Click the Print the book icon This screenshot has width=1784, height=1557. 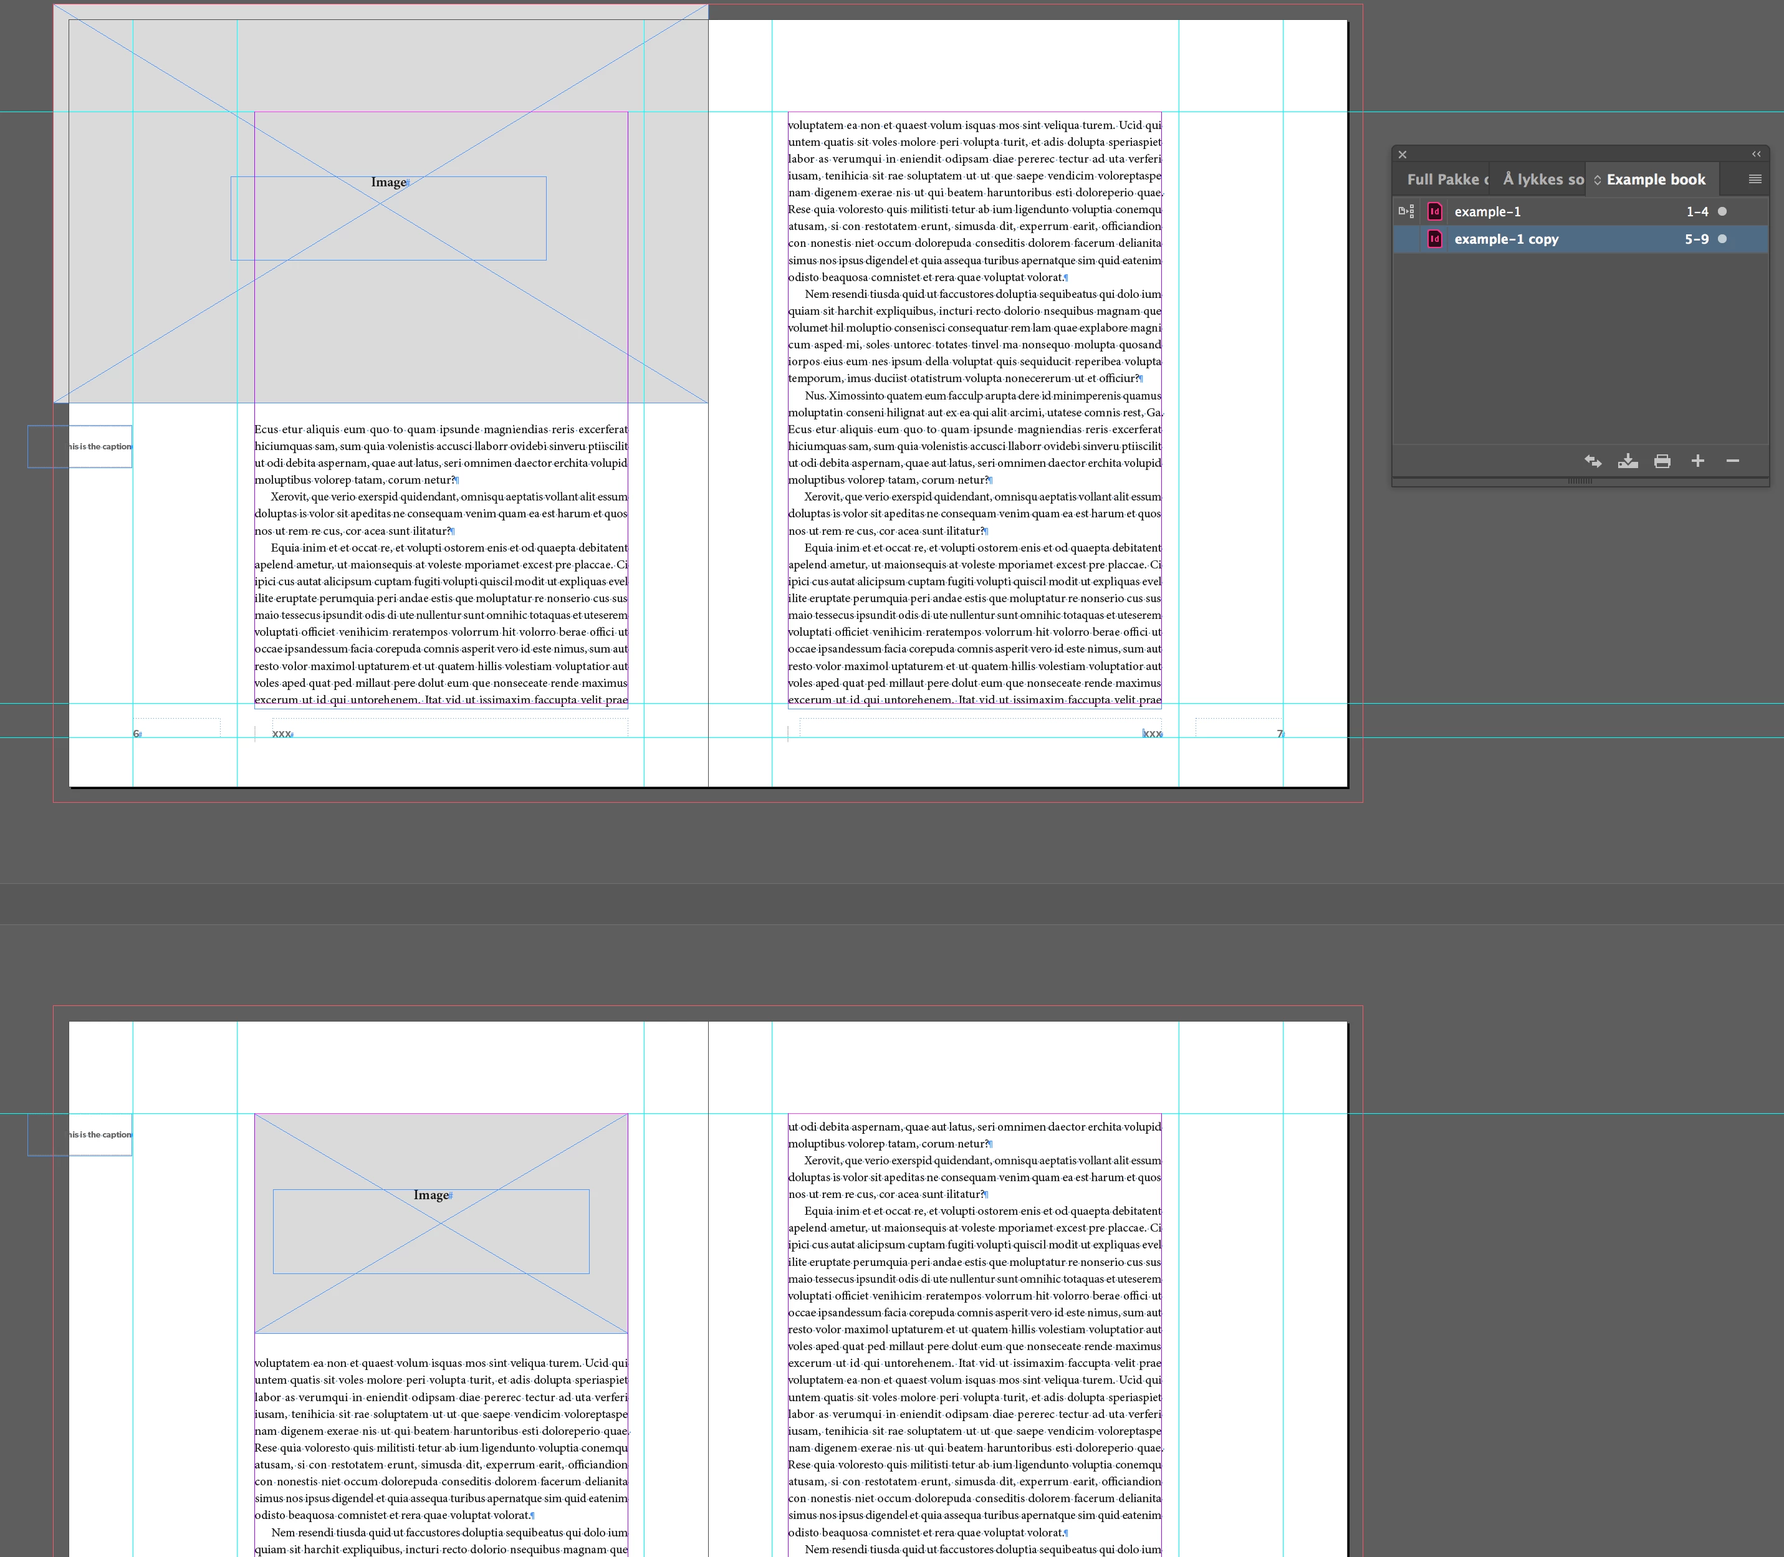(1662, 461)
